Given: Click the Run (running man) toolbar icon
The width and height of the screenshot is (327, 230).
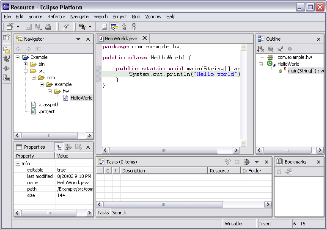Looking at the screenshot, I should pyautogui.click(x=82, y=27).
